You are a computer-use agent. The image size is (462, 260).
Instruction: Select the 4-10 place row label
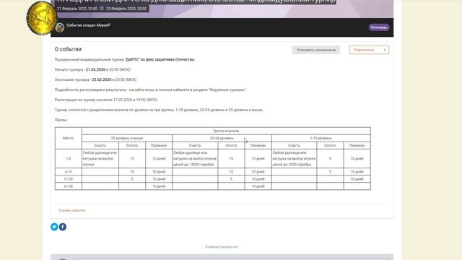[x=69, y=172]
